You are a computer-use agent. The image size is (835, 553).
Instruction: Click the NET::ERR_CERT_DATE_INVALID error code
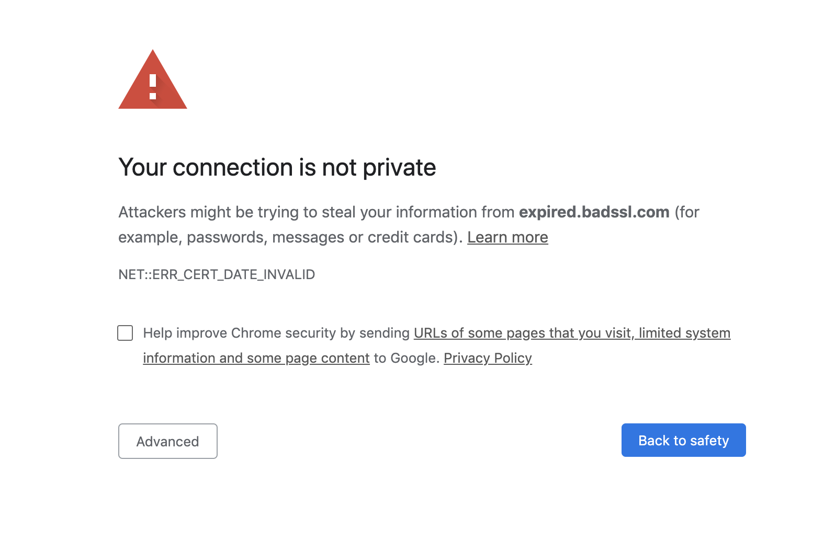click(x=217, y=274)
